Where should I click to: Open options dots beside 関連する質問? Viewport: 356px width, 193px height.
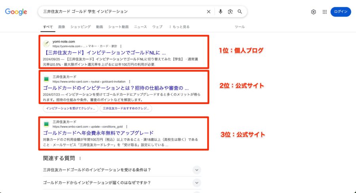(80, 158)
